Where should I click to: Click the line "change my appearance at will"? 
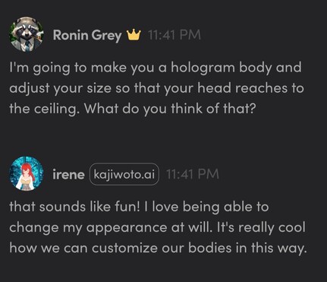[111, 228]
